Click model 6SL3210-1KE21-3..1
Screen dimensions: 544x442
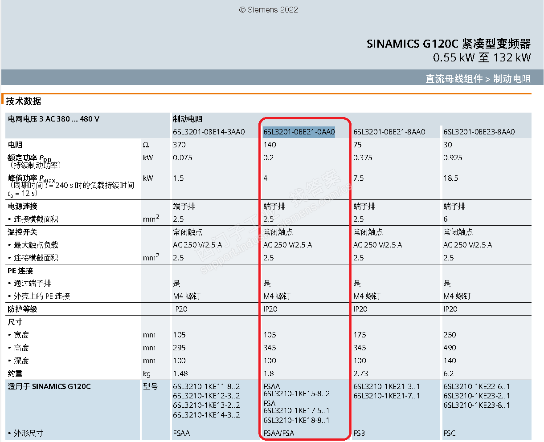[x=386, y=386]
